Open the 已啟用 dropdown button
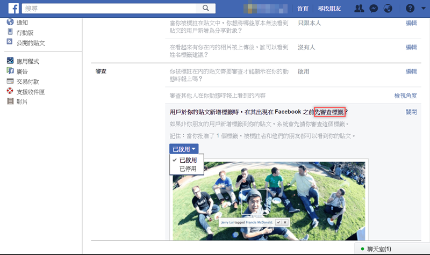 click(x=184, y=149)
